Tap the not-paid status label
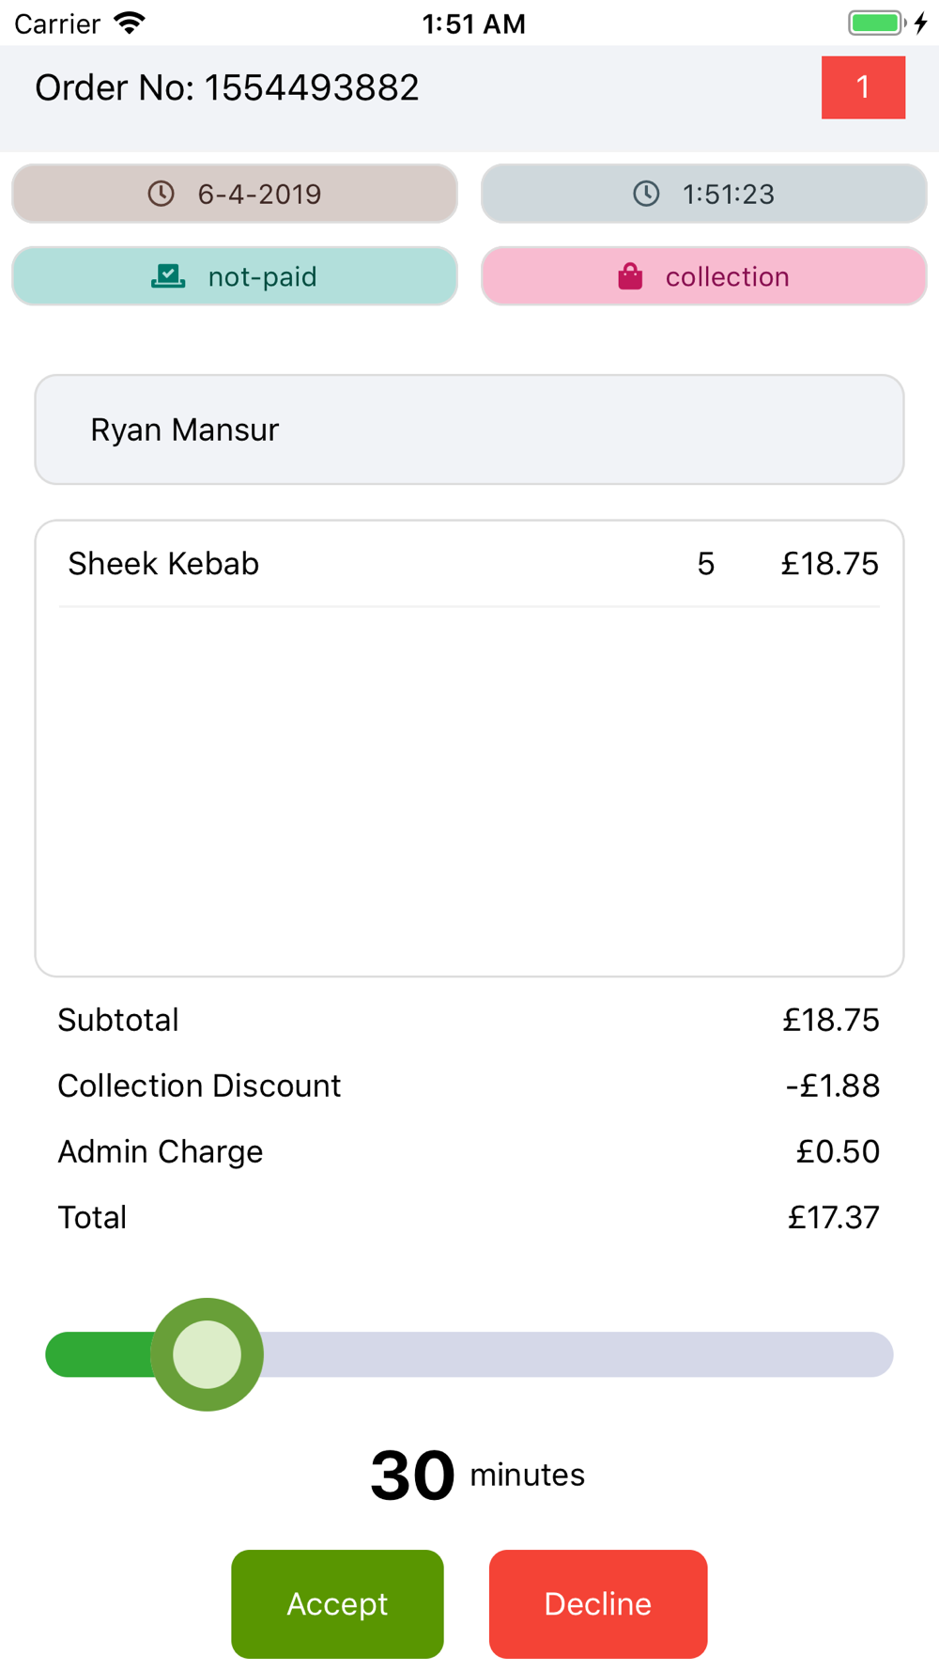The width and height of the screenshot is (939, 1671). [262, 276]
